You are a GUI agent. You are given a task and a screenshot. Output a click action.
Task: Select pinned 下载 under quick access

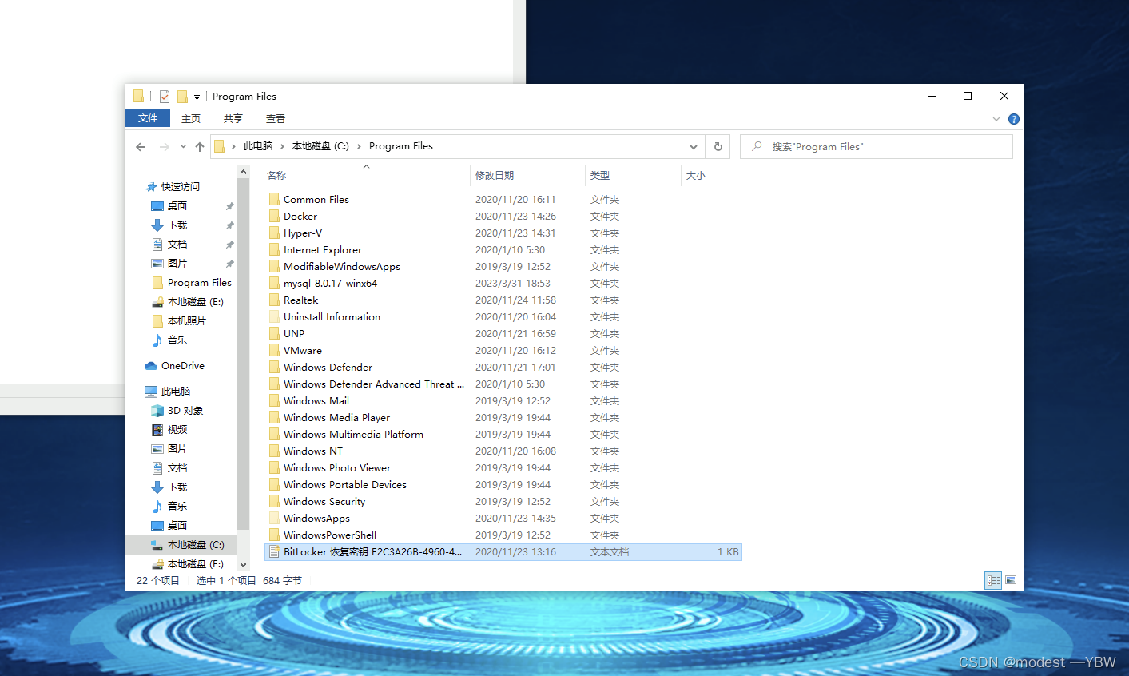pos(177,225)
